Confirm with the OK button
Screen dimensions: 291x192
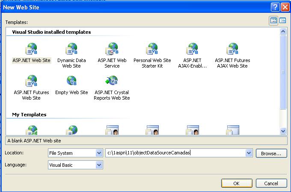(237, 183)
